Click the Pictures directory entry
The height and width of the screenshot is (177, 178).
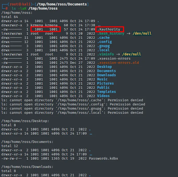tap(106, 84)
